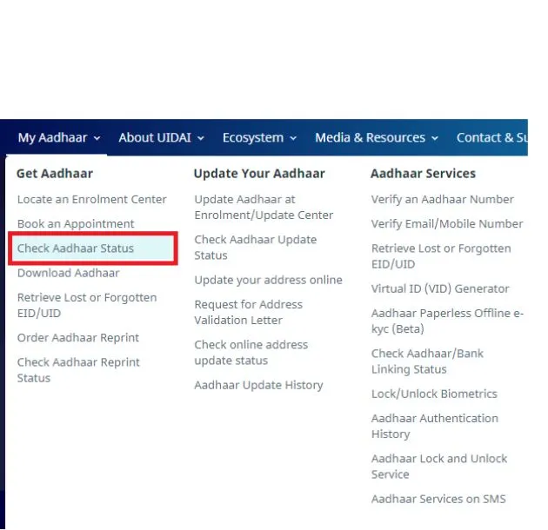Open Locate an Enrolment Center

coord(91,199)
